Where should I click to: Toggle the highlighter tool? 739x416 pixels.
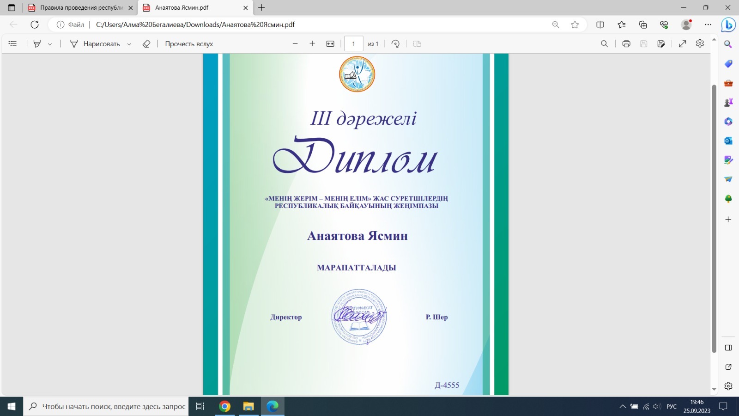point(37,44)
